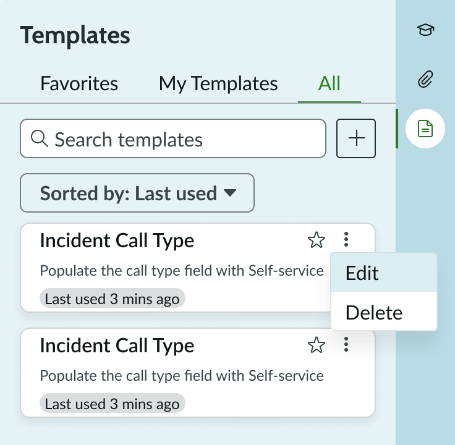Open the Sorted by: Last used dropdown
This screenshot has width=455, height=445.
point(137,193)
